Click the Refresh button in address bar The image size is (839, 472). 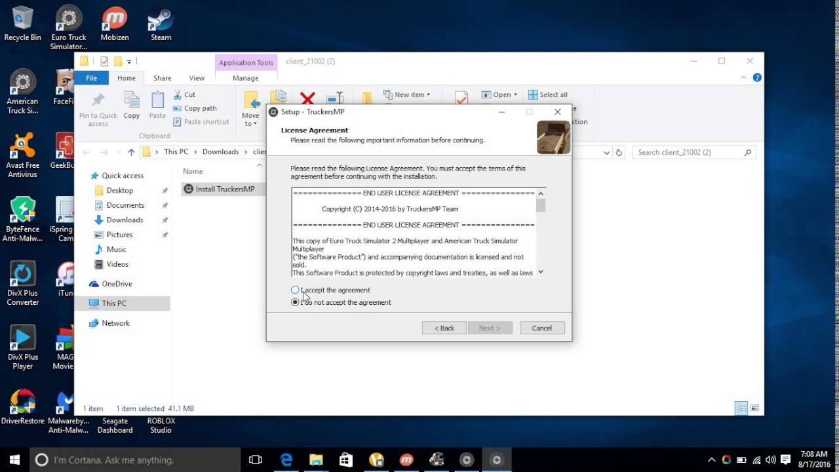[x=619, y=152]
